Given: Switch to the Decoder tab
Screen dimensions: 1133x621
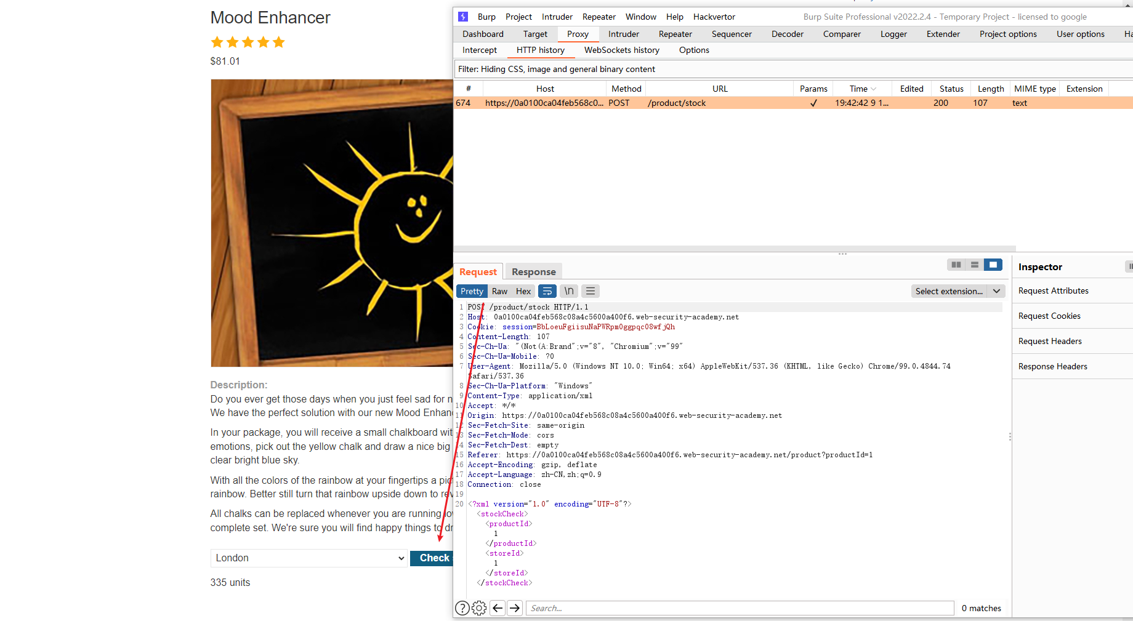Looking at the screenshot, I should point(788,34).
